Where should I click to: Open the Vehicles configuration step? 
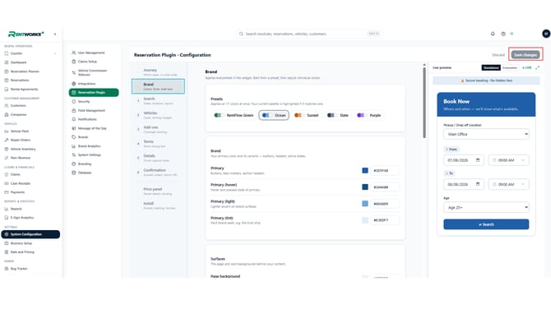(158, 115)
